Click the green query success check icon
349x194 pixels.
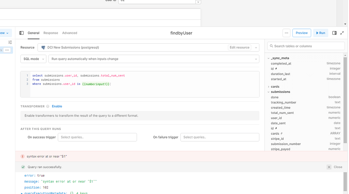point(23,167)
